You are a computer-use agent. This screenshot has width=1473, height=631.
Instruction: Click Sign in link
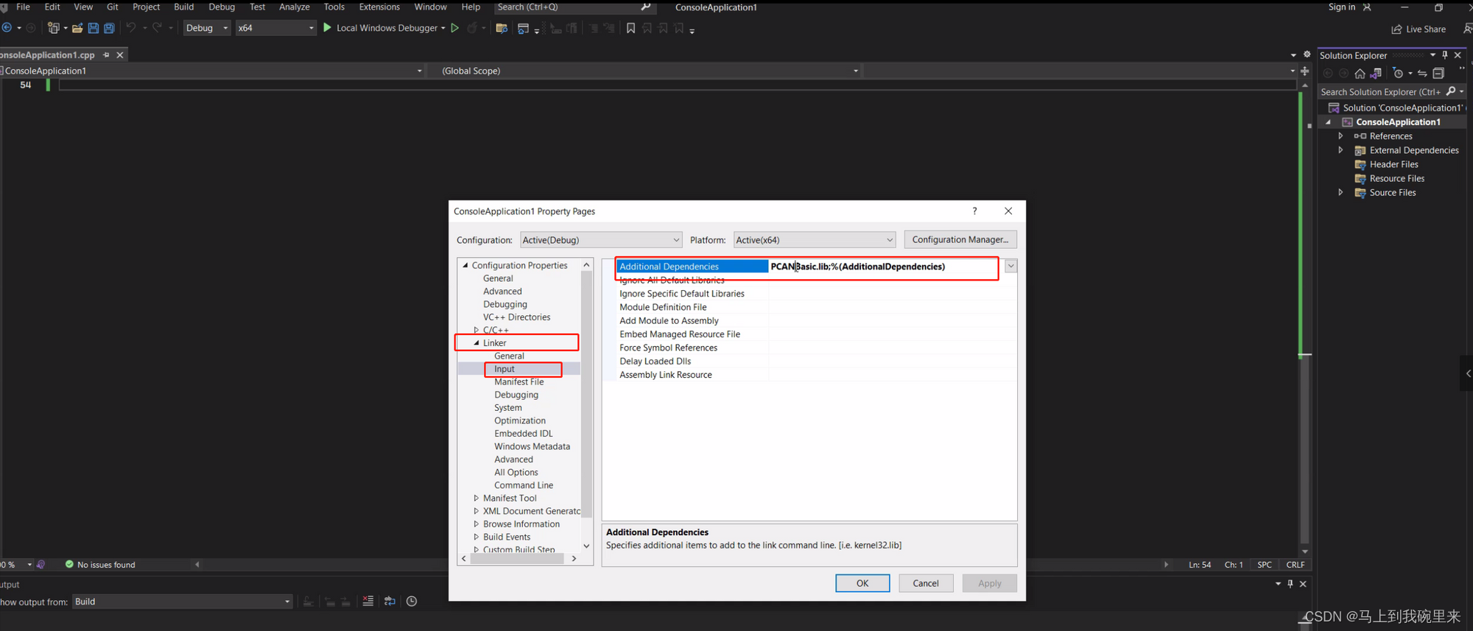[x=1342, y=7]
